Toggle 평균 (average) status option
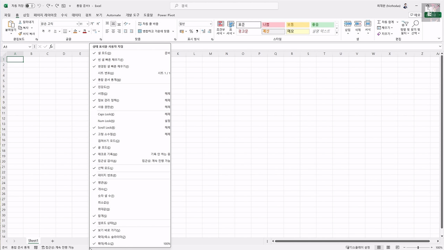444x250 pixels. tap(130, 182)
